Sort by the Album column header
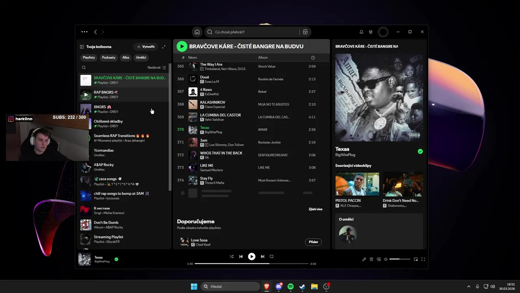 coord(263,57)
